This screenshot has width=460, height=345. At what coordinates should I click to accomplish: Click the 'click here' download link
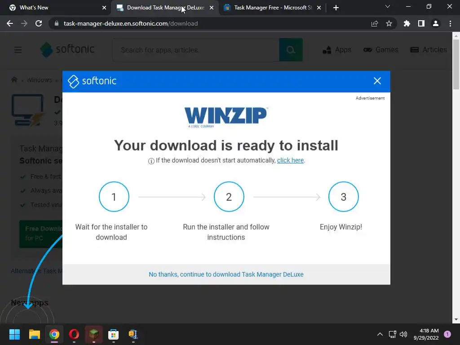[x=290, y=160]
